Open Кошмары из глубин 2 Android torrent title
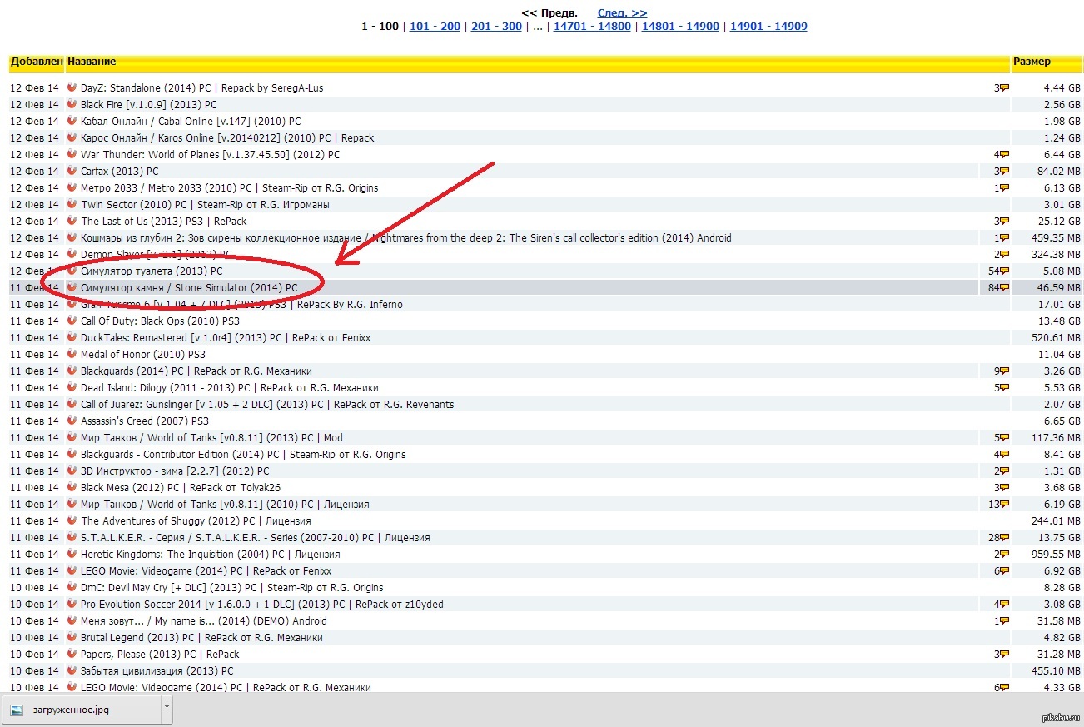The height and width of the screenshot is (727, 1084). click(406, 237)
